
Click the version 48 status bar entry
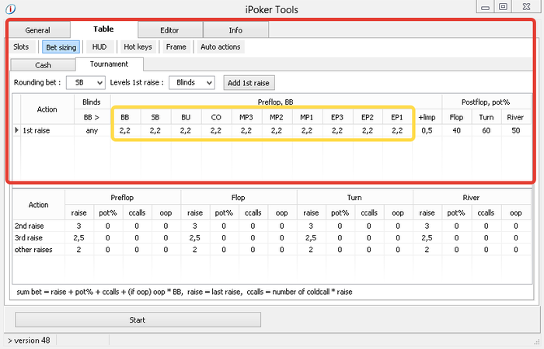coord(30,340)
